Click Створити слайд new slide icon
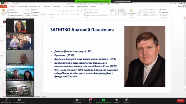The height and width of the screenshot is (104, 186). coord(27,11)
